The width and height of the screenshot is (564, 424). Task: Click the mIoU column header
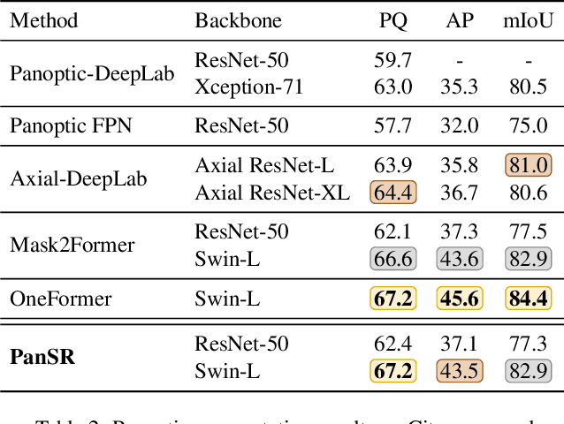coord(528,20)
